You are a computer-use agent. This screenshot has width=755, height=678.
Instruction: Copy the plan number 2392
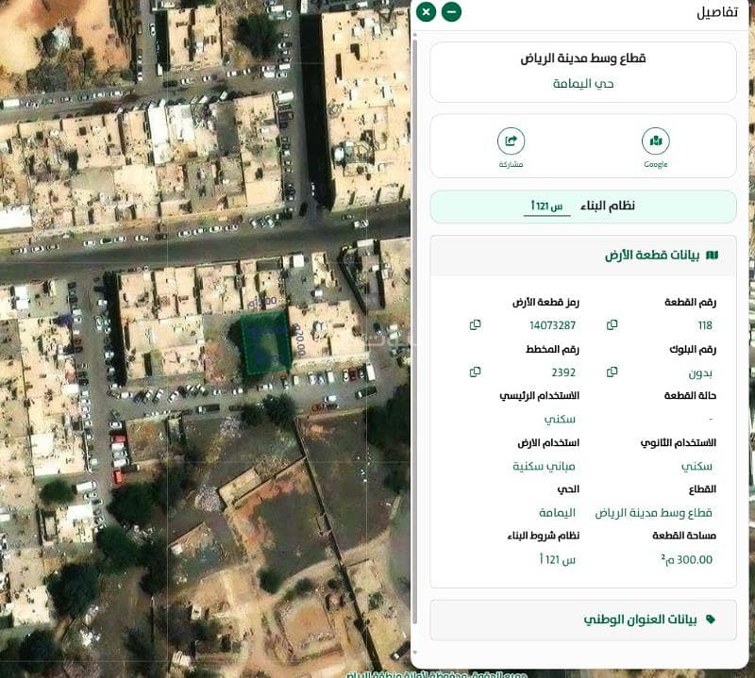tap(475, 372)
